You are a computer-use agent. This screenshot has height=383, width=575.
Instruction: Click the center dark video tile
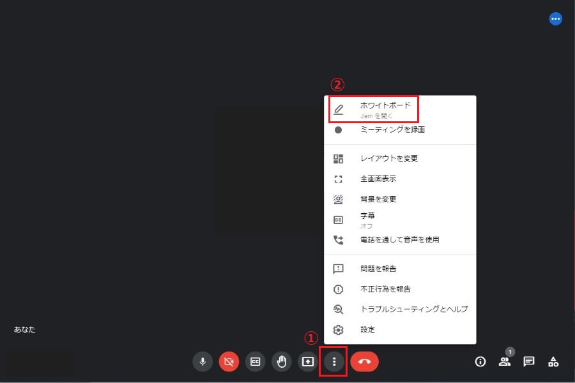tap(270, 170)
